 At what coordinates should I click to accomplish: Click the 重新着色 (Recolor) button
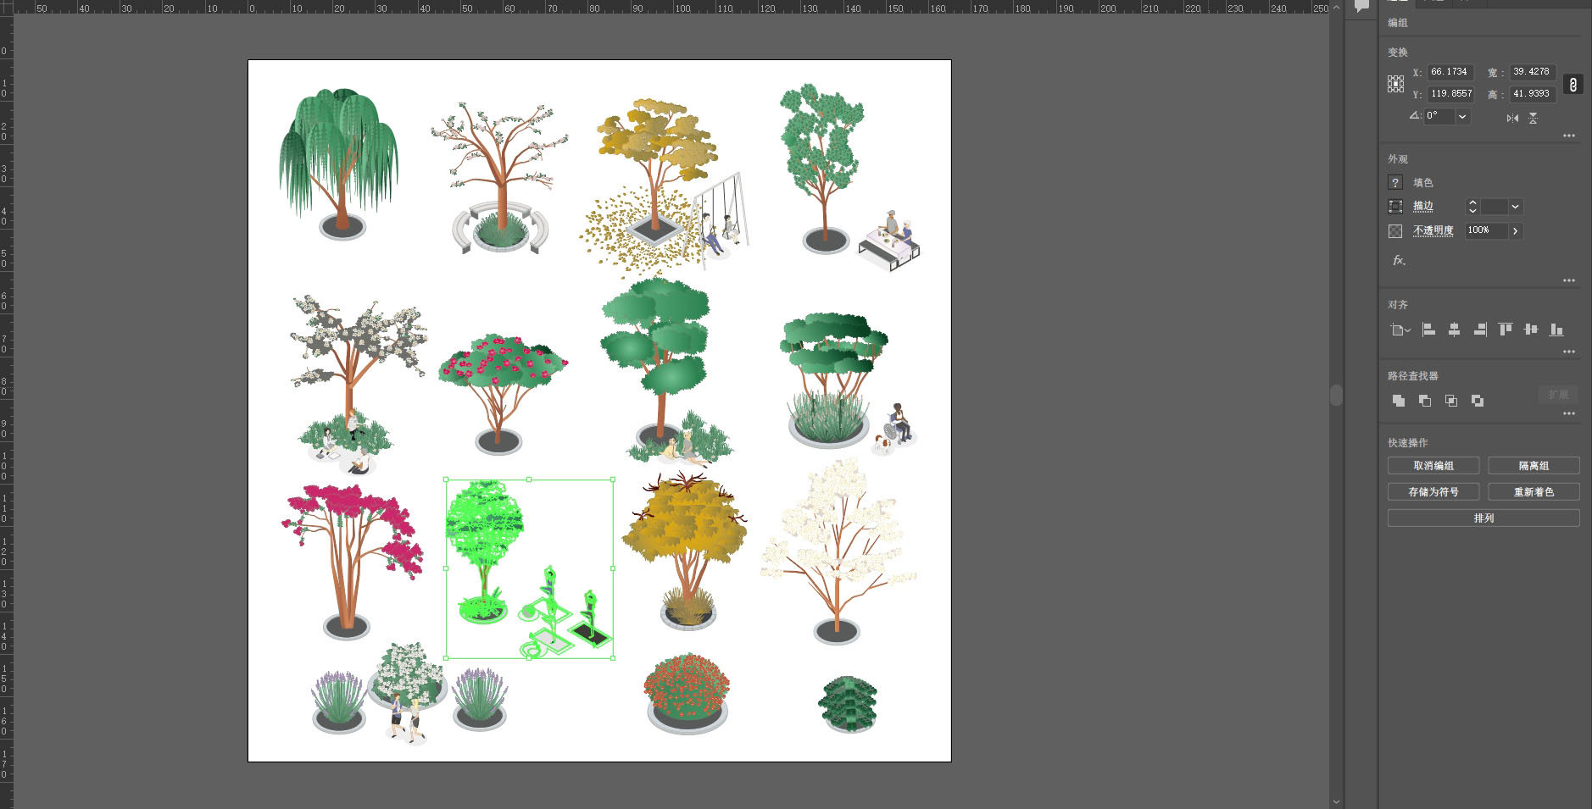[1534, 492]
